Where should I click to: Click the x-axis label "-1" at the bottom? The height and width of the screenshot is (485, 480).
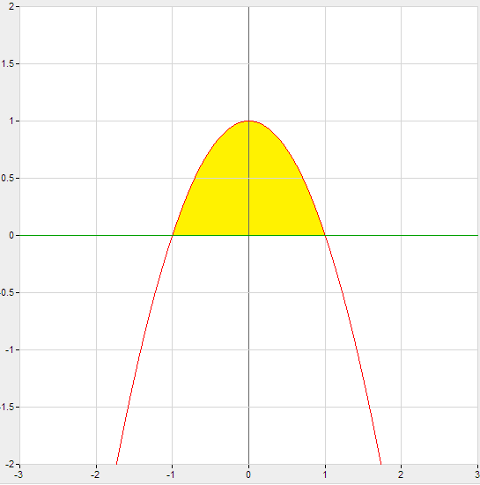click(171, 474)
